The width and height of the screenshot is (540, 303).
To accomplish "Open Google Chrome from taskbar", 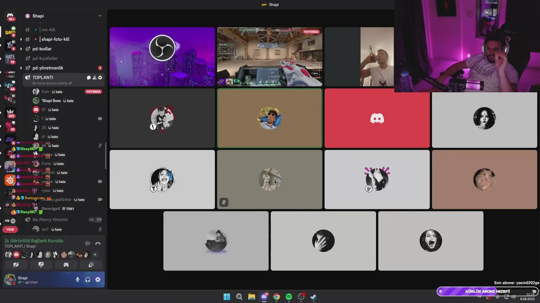I will tap(276, 297).
